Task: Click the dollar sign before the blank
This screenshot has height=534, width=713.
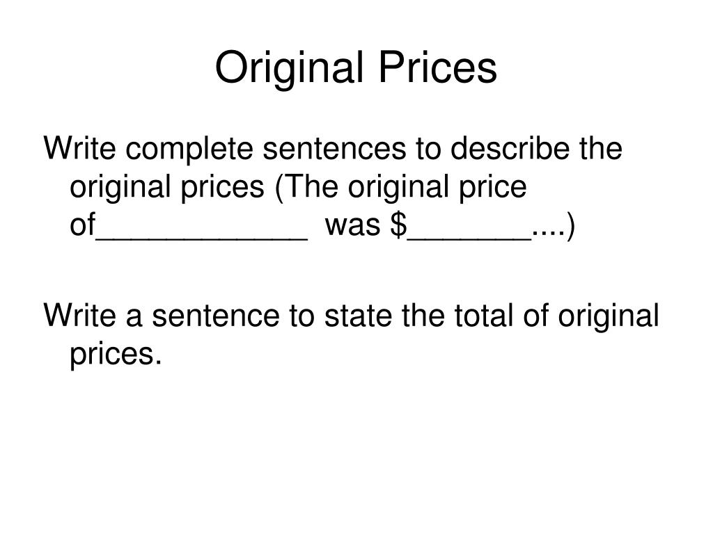Action: pyautogui.click(x=399, y=225)
